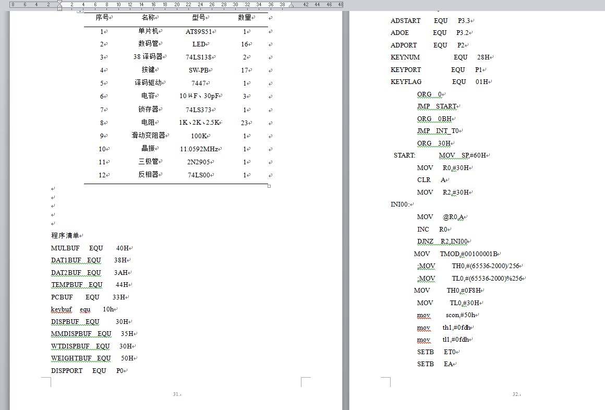Click the text TH0,#0F8H

464,291
